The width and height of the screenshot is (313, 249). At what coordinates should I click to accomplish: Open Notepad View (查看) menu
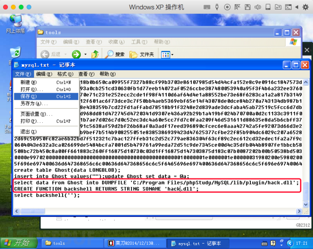(x=86, y=74)
